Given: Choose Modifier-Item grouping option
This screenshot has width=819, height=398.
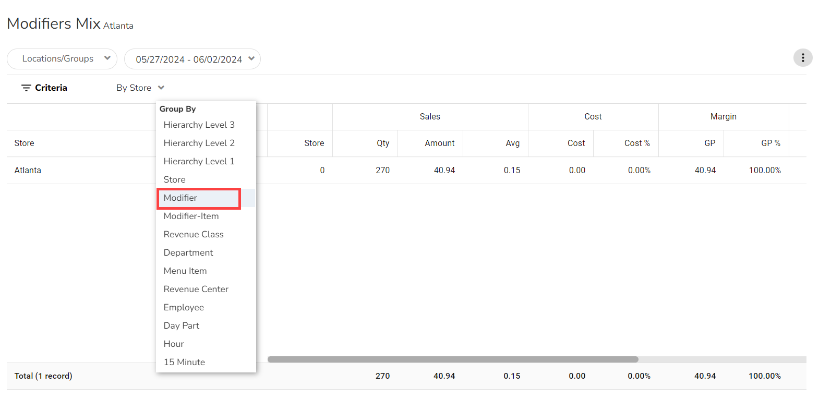Looking at the screenshot, I should point(191,216).
